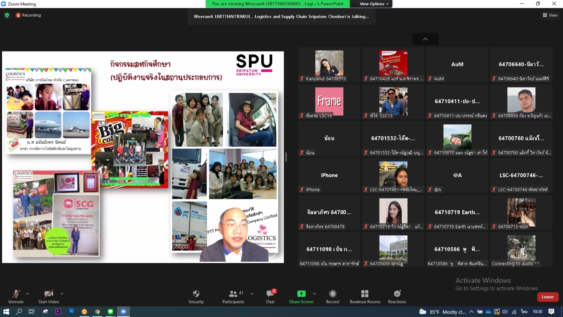Click the green encryption shield icon
This screenshot has height=317, width=563.
[7, 15]
